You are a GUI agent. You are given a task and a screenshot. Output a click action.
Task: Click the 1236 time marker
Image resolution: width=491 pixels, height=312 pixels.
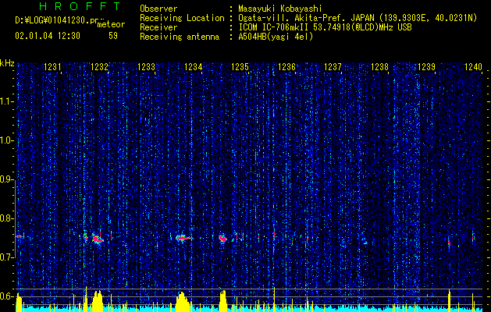pos(286,66)
